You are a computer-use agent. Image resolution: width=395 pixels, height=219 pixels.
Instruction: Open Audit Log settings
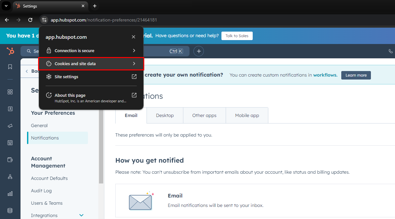(41, 191)
